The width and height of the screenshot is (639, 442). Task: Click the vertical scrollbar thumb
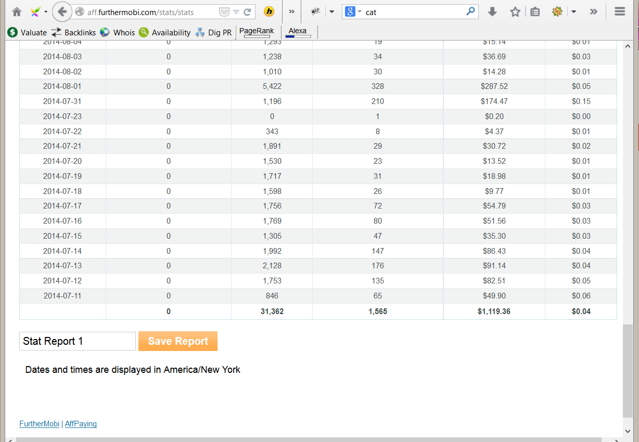(628, 369)
